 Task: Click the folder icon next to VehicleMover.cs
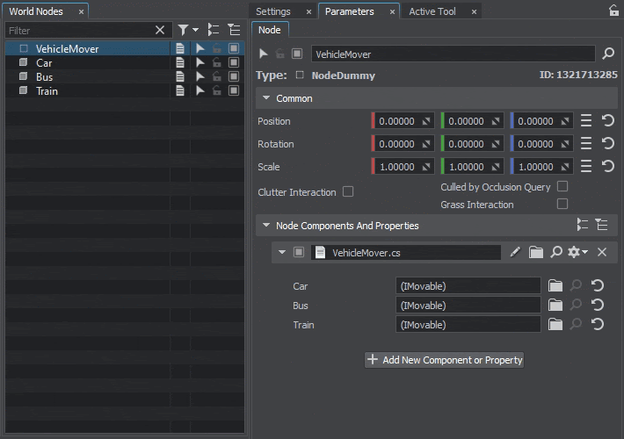(536, 253)
